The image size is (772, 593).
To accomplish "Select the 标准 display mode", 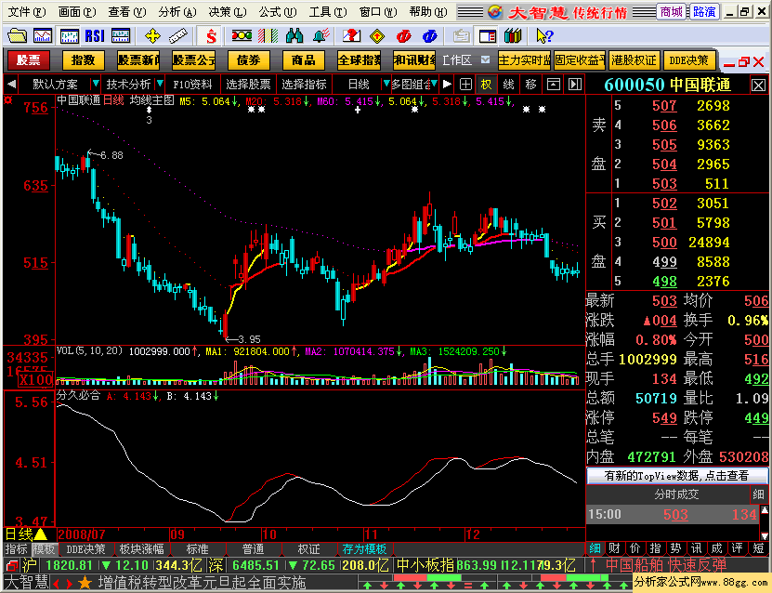I will [198, 549].
